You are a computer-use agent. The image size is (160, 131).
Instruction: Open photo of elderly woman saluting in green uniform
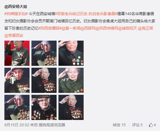click(71, 80)
